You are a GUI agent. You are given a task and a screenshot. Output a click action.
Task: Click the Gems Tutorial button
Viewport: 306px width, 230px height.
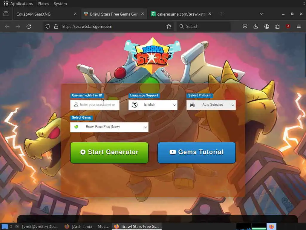click(x=197, y=153)
